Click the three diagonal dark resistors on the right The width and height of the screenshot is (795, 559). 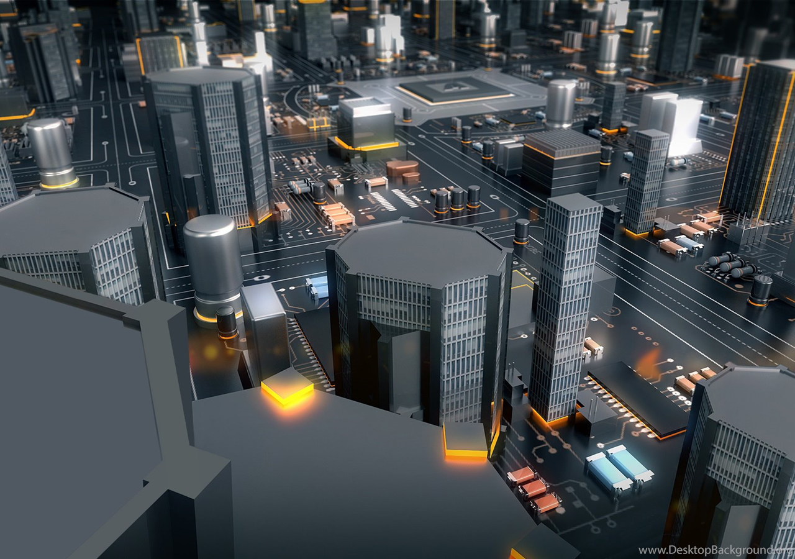pos(732,265)
